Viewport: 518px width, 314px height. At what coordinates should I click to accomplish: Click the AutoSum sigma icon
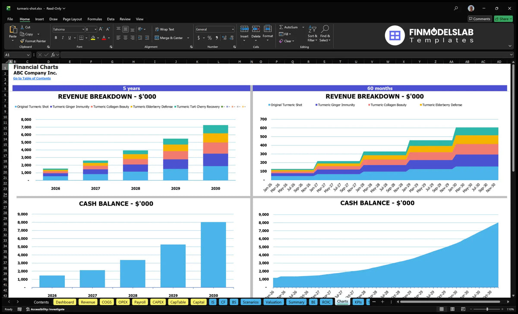(x=281, y=27)
